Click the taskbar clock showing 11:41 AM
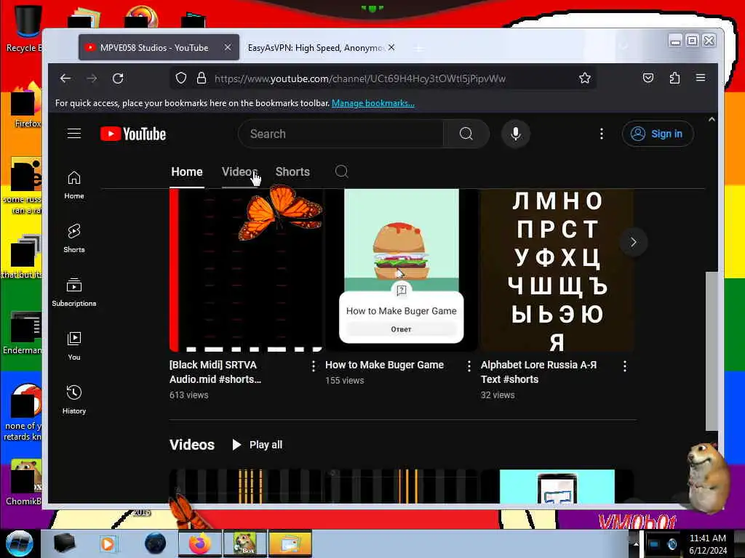This screenshot has height=558, width=745. click(708, 543)
